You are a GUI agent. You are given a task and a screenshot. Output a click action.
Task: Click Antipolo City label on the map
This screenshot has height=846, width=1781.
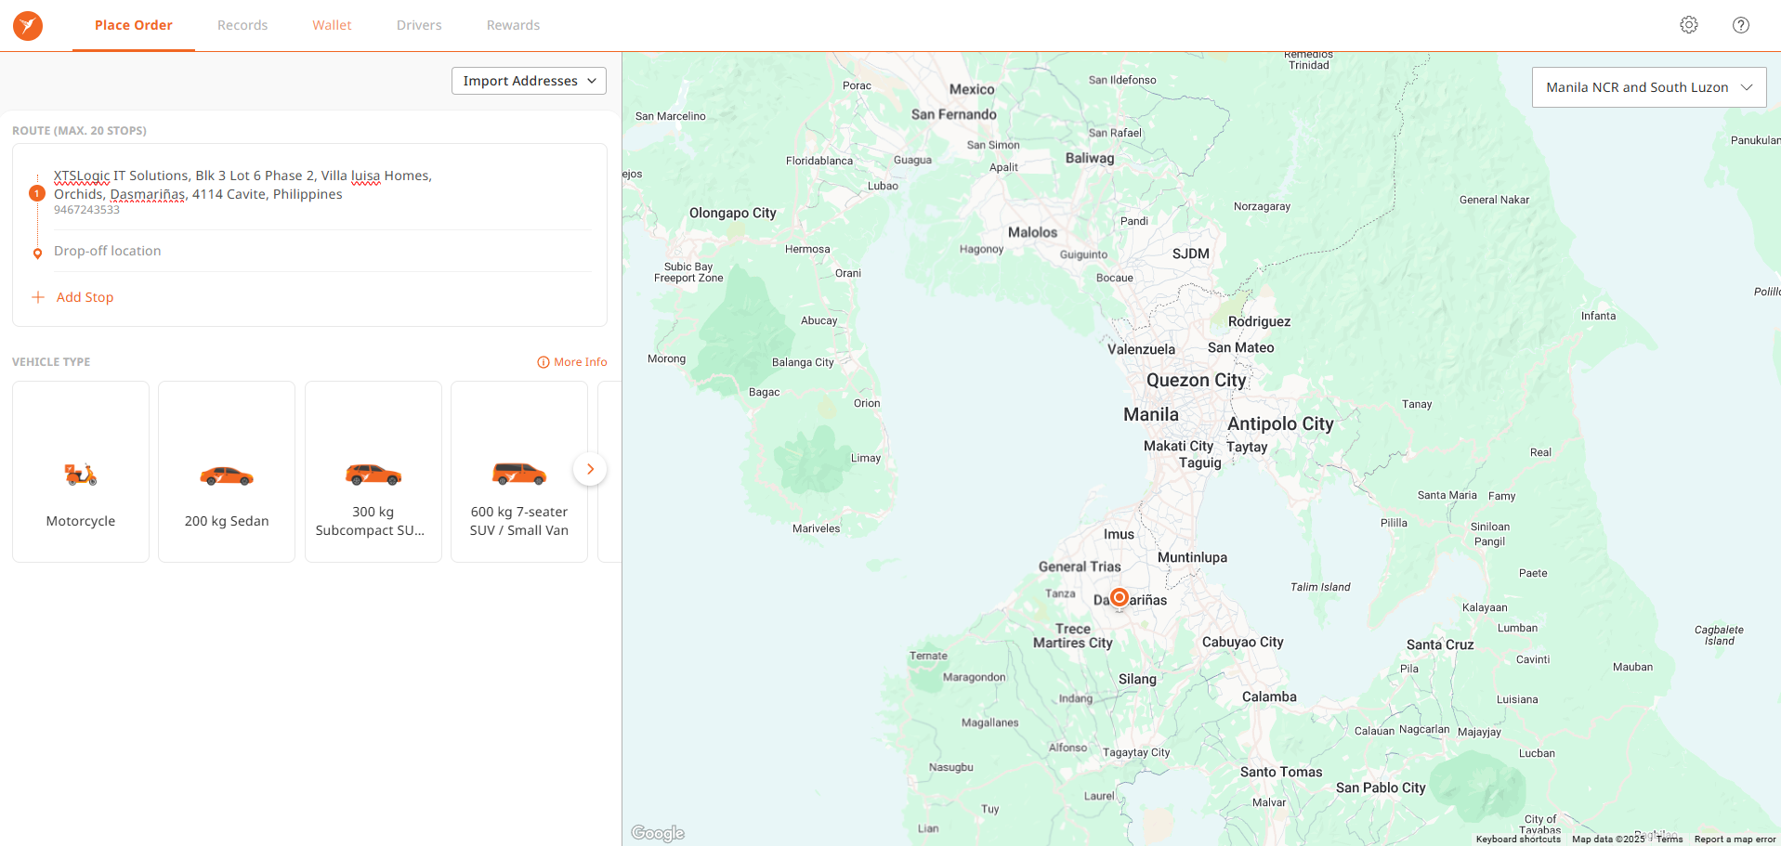(x=1280, y=423)
